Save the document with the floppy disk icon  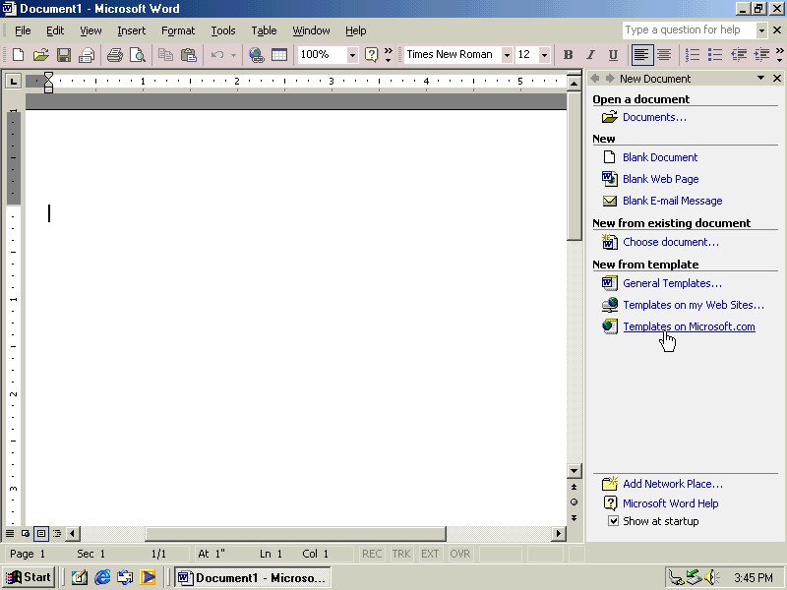[x=64, y=55]
